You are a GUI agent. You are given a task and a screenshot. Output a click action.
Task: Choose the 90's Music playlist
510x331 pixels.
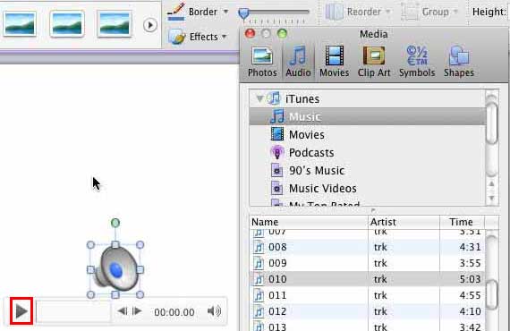pos(368,170)
